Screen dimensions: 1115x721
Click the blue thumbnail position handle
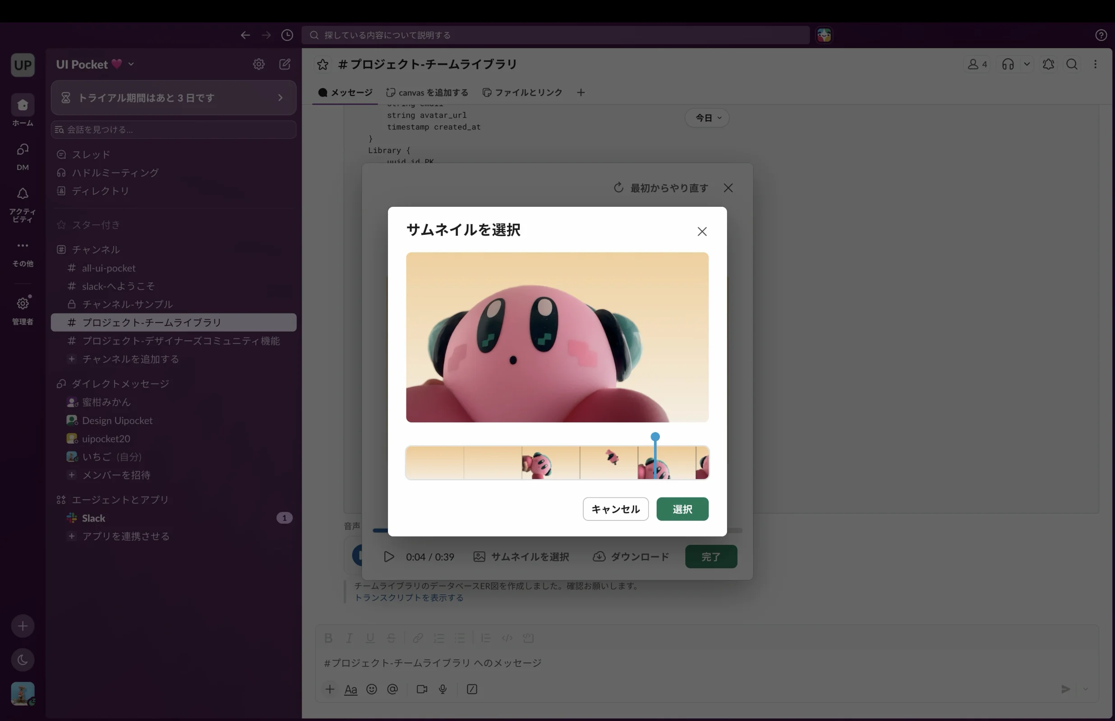[x=655, y=437]
